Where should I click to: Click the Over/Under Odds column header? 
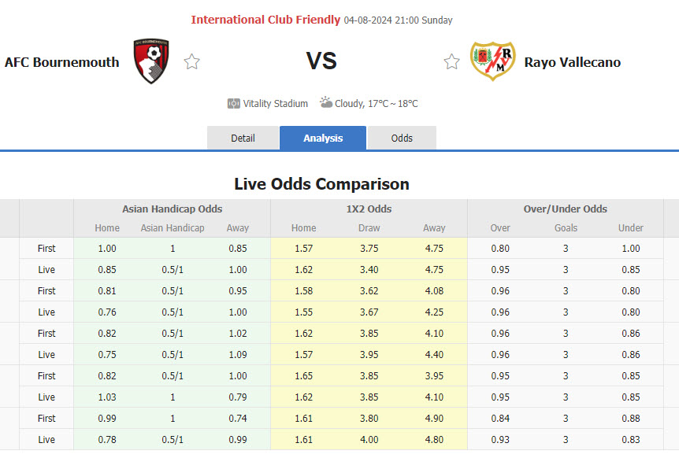click(x=565, y=209)
